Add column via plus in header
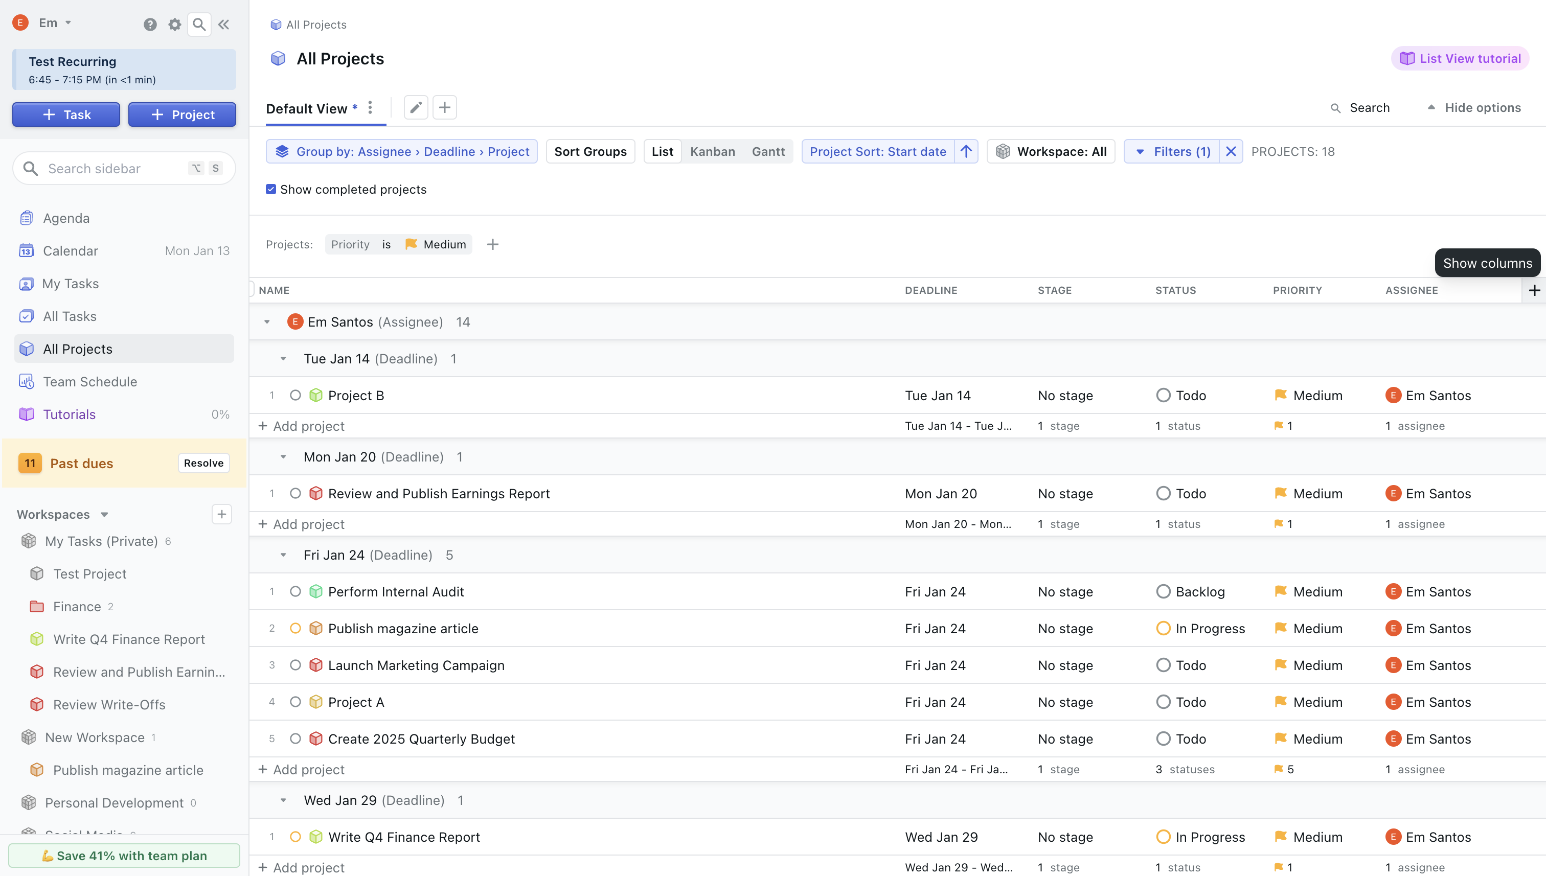The height and width of the screenshot is (876, 1546). (1534, 291)
